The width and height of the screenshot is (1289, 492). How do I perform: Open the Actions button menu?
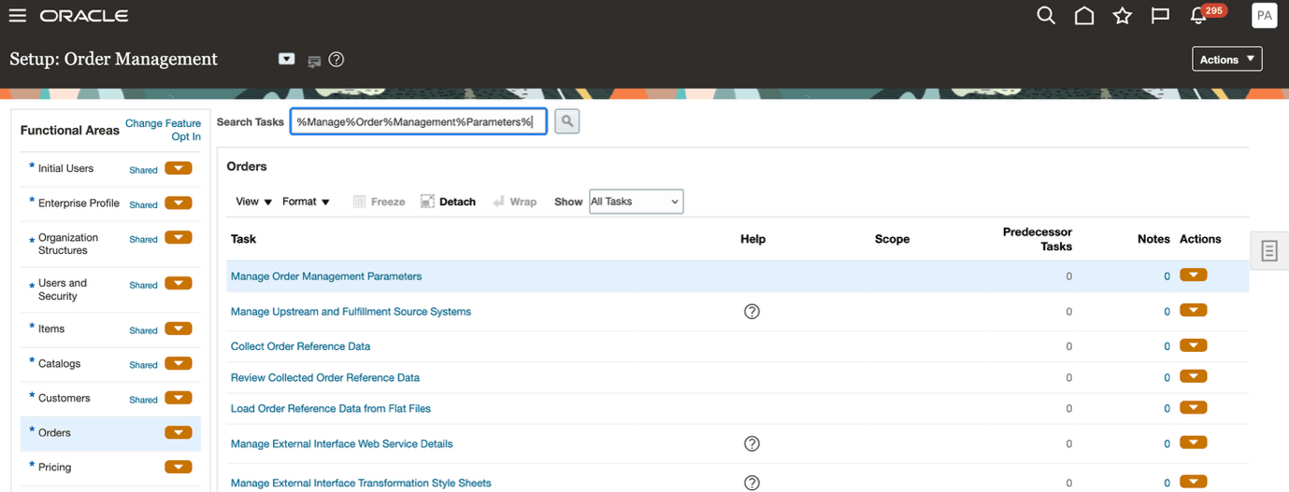point(1227,59)
